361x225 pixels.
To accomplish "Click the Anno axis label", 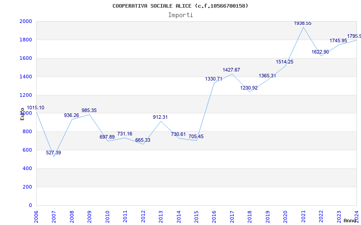I will click(x=350, y=220).
